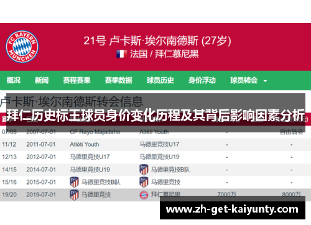Select the date 2012-07-01

tap(41, 157)
